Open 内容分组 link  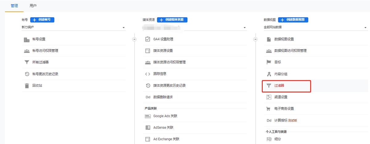(x=281, y=74)
